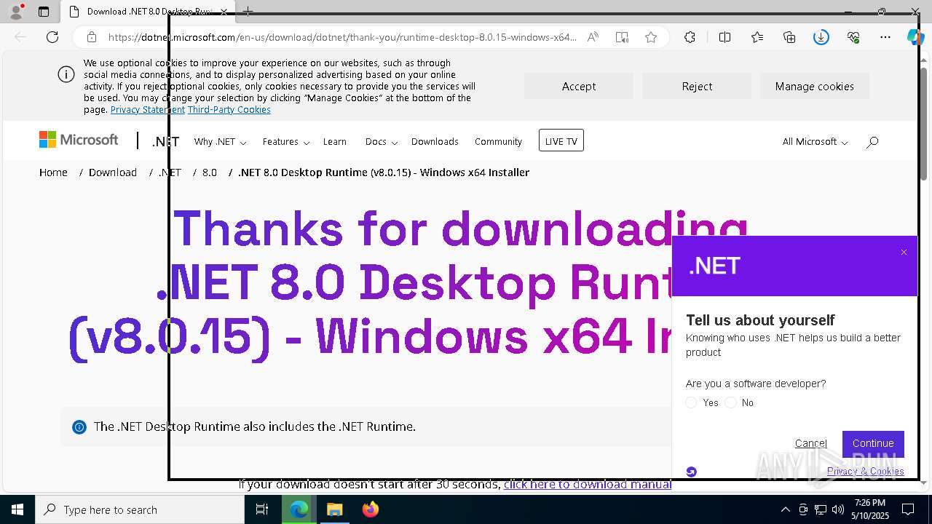Open the Learn nav item
Image resolution: width=932 pixels, height=524 pixels.
pyautogui.click(x=335, y=142)
